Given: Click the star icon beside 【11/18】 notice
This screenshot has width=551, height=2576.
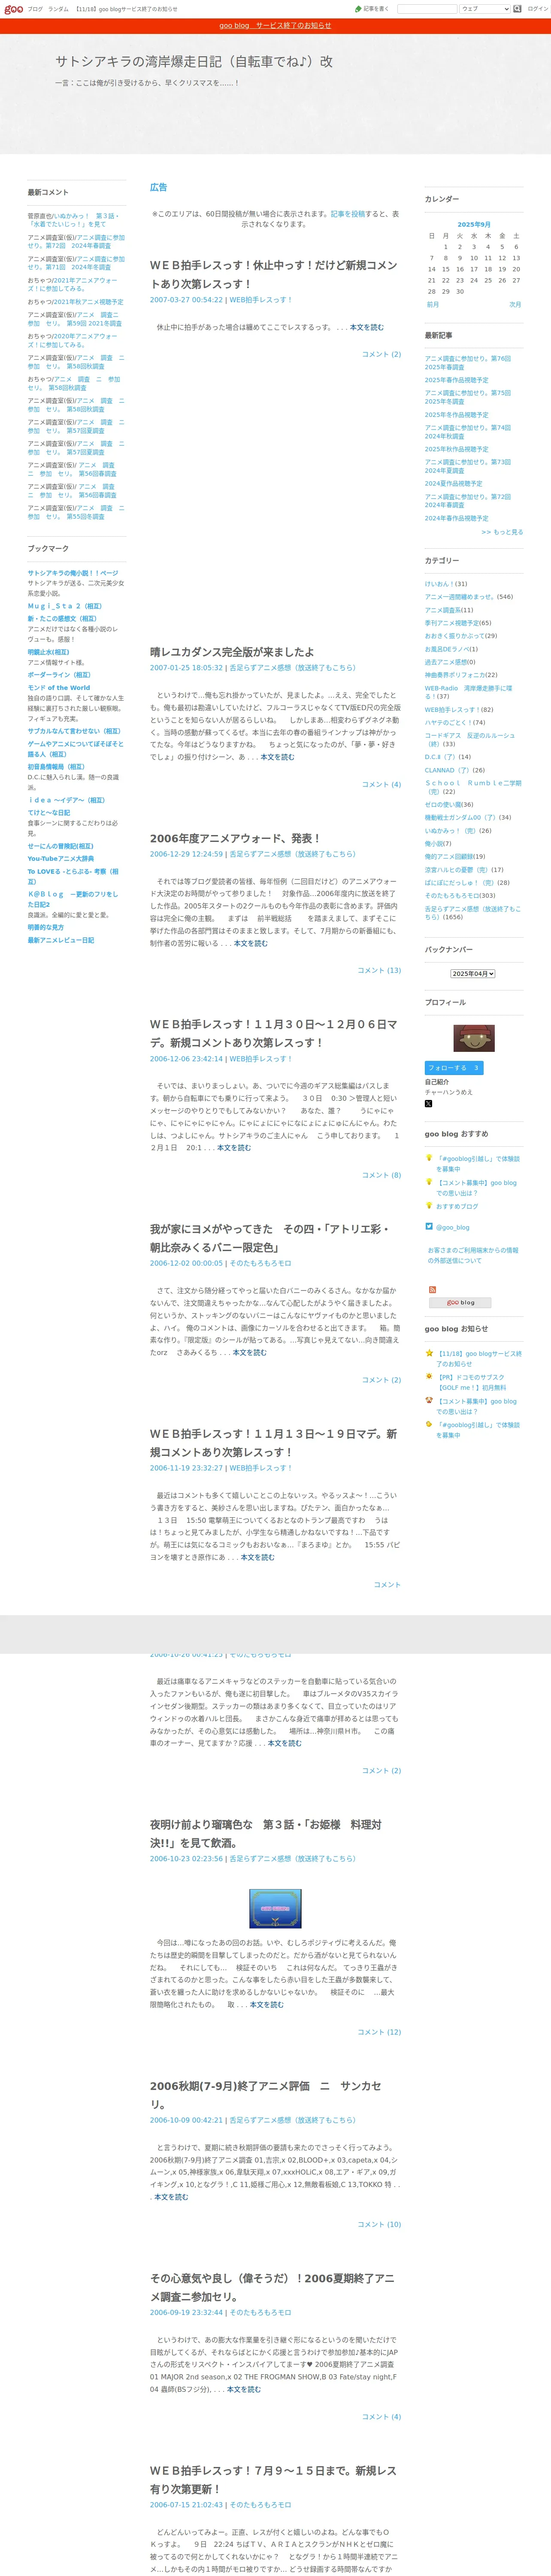Looking at the screenshot, I should (x=429, y=1353).
